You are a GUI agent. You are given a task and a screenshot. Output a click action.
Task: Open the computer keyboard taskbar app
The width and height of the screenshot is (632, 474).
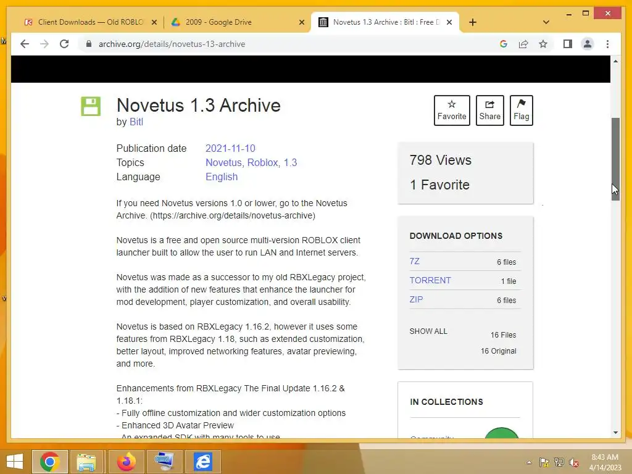click(x=164, y=462)
